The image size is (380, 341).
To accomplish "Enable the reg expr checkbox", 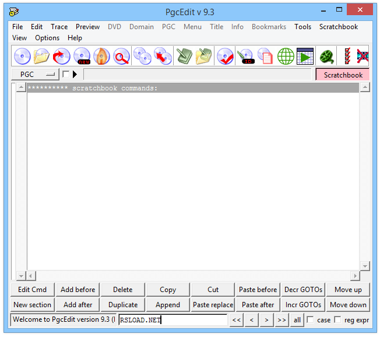I will 337,319.
